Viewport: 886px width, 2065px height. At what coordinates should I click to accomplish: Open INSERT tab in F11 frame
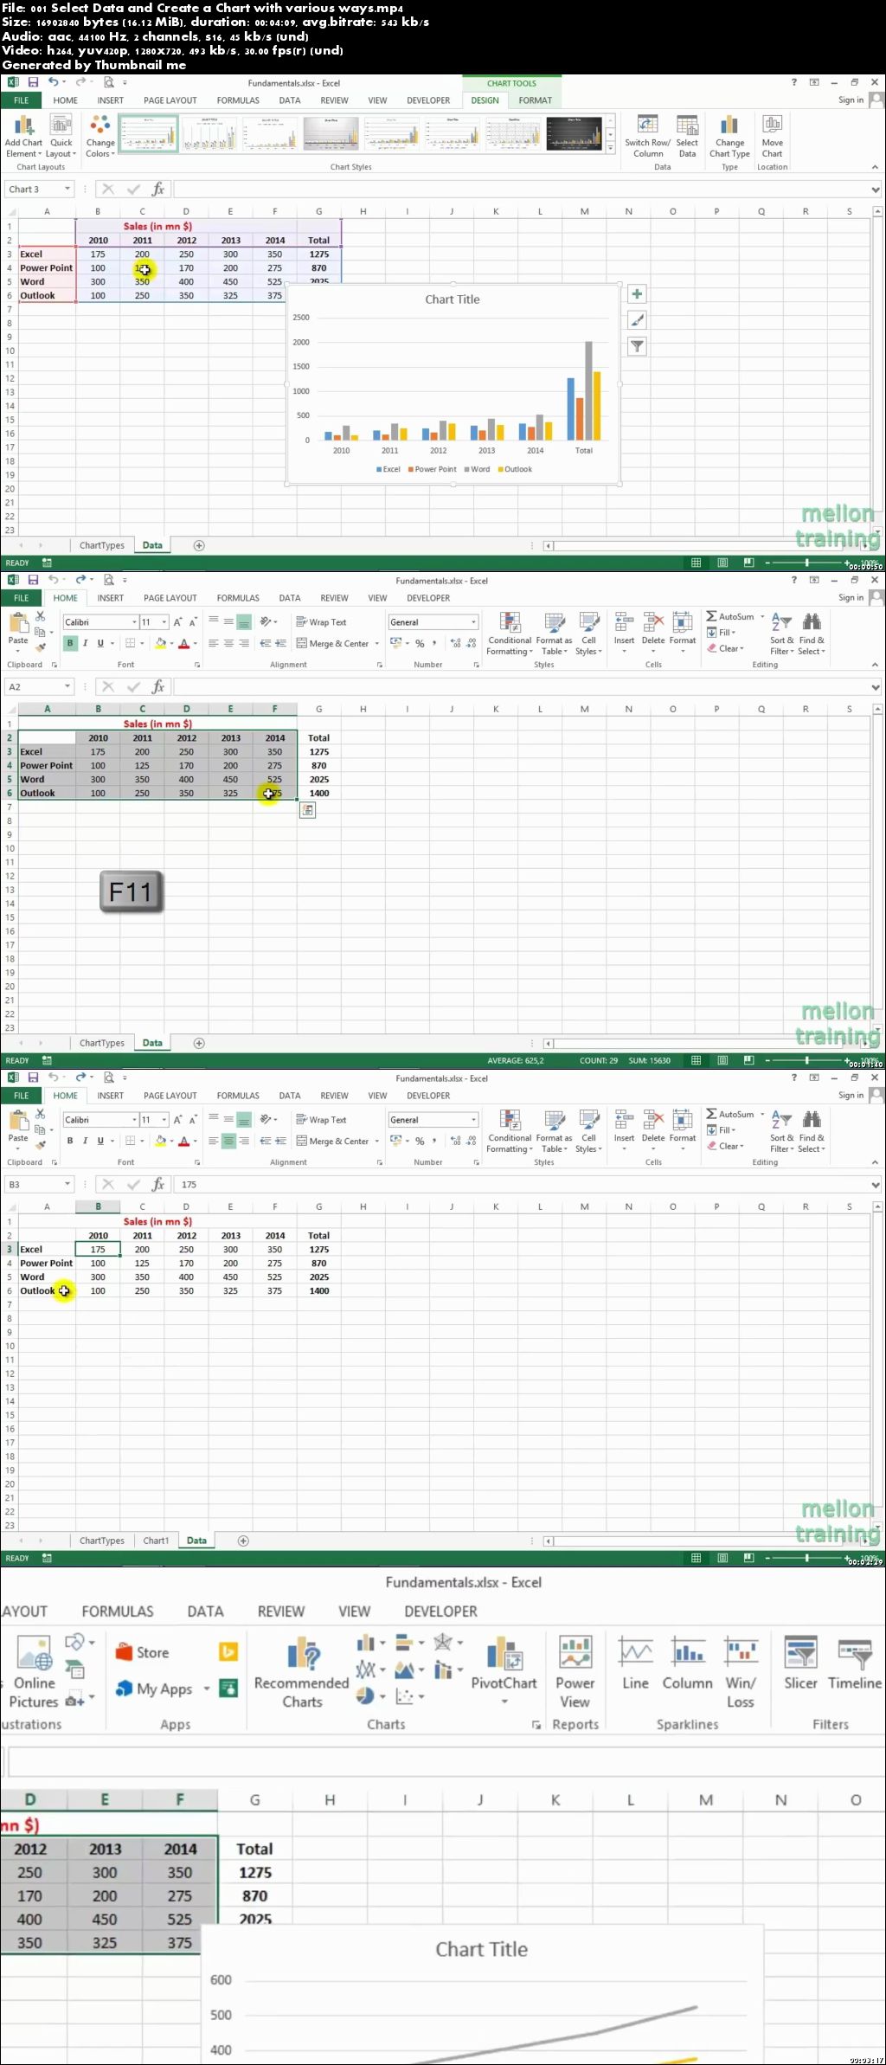tap(110, 598)
